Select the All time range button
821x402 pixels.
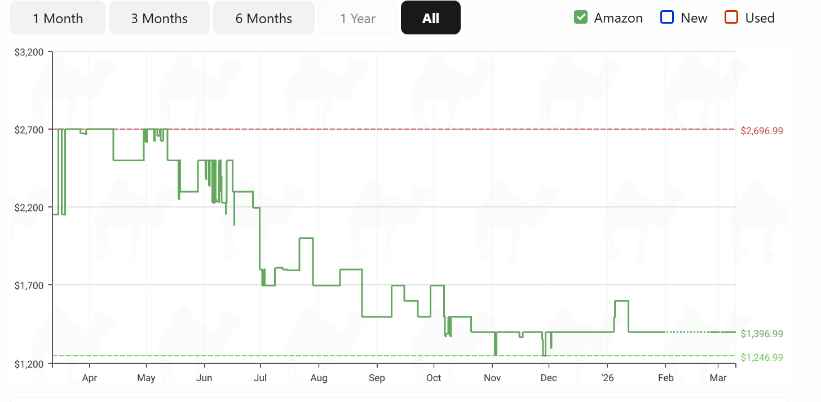click(x=430, y=18)
